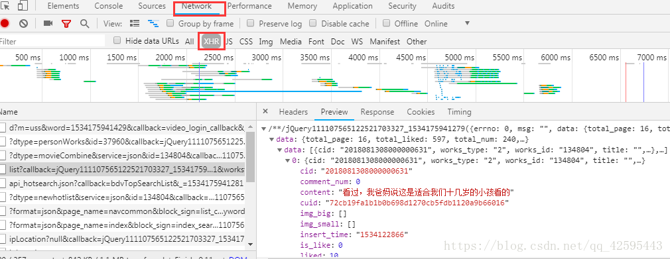Select the ?dtype=newhotlist request row
Screen dimensions: 670x259
[x=123, y=197]
